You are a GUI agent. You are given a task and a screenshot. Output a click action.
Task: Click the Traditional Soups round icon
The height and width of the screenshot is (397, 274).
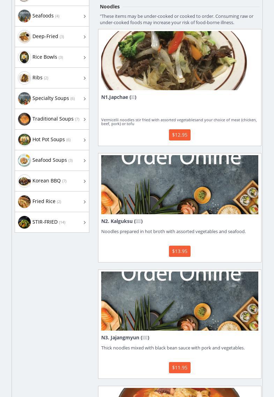click(24, 119)
